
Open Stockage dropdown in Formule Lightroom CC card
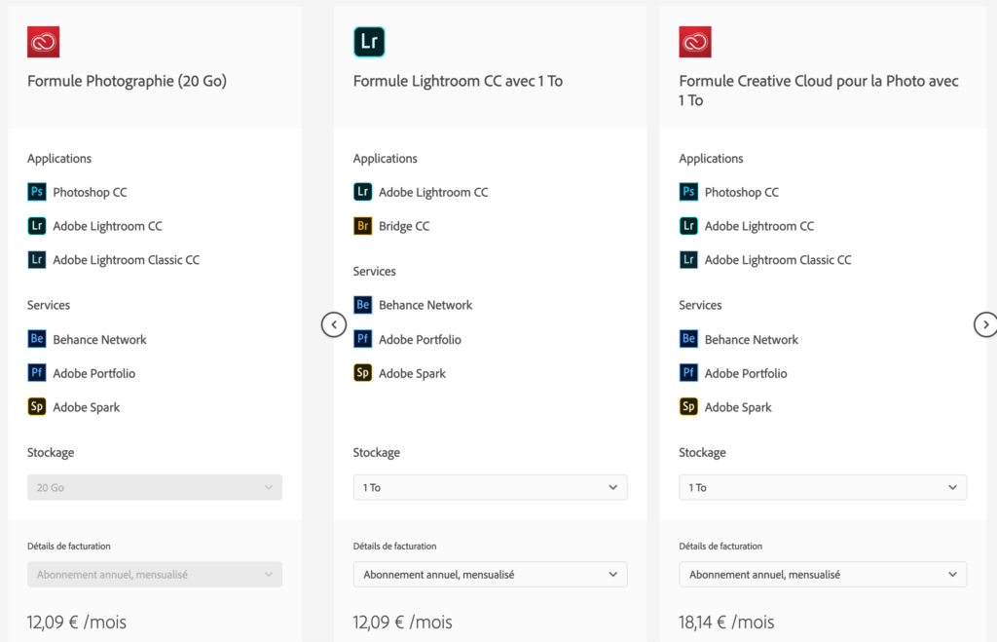coord(491,487)
